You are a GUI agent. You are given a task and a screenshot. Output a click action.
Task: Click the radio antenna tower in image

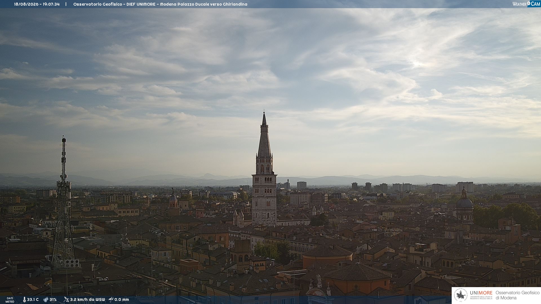64,203
